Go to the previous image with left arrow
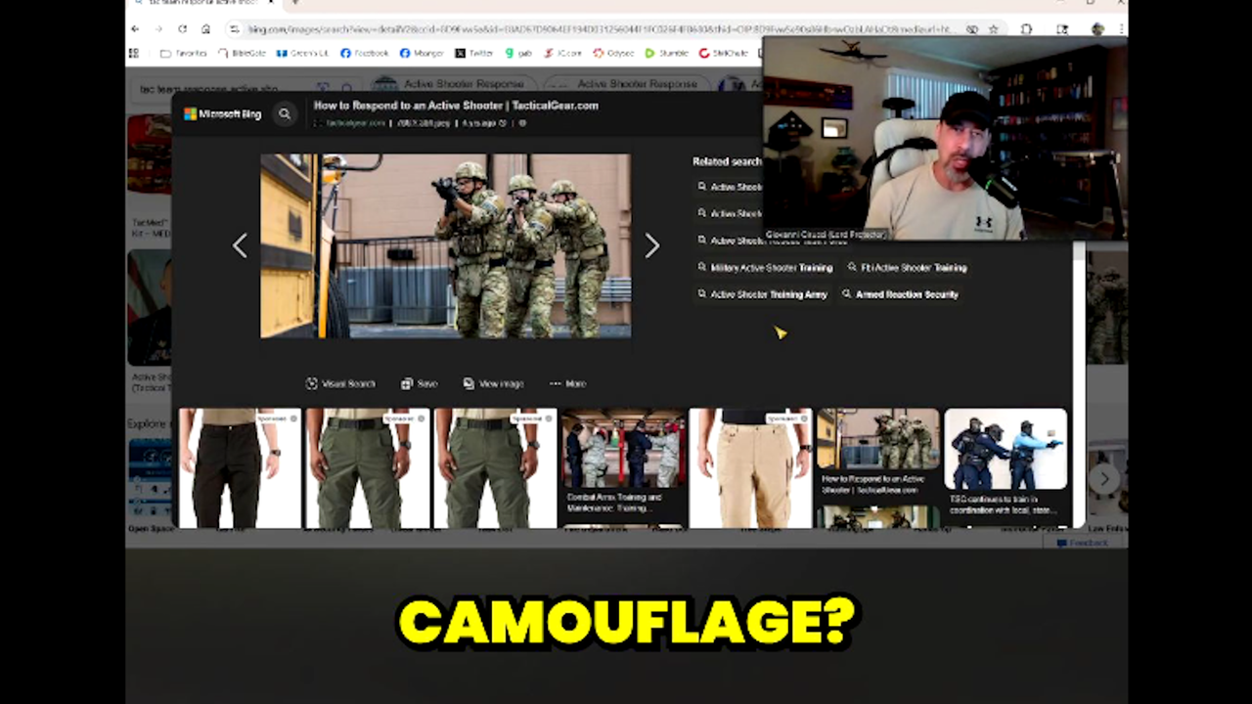This screenshot has width=1252, height=704. point(240,246)
